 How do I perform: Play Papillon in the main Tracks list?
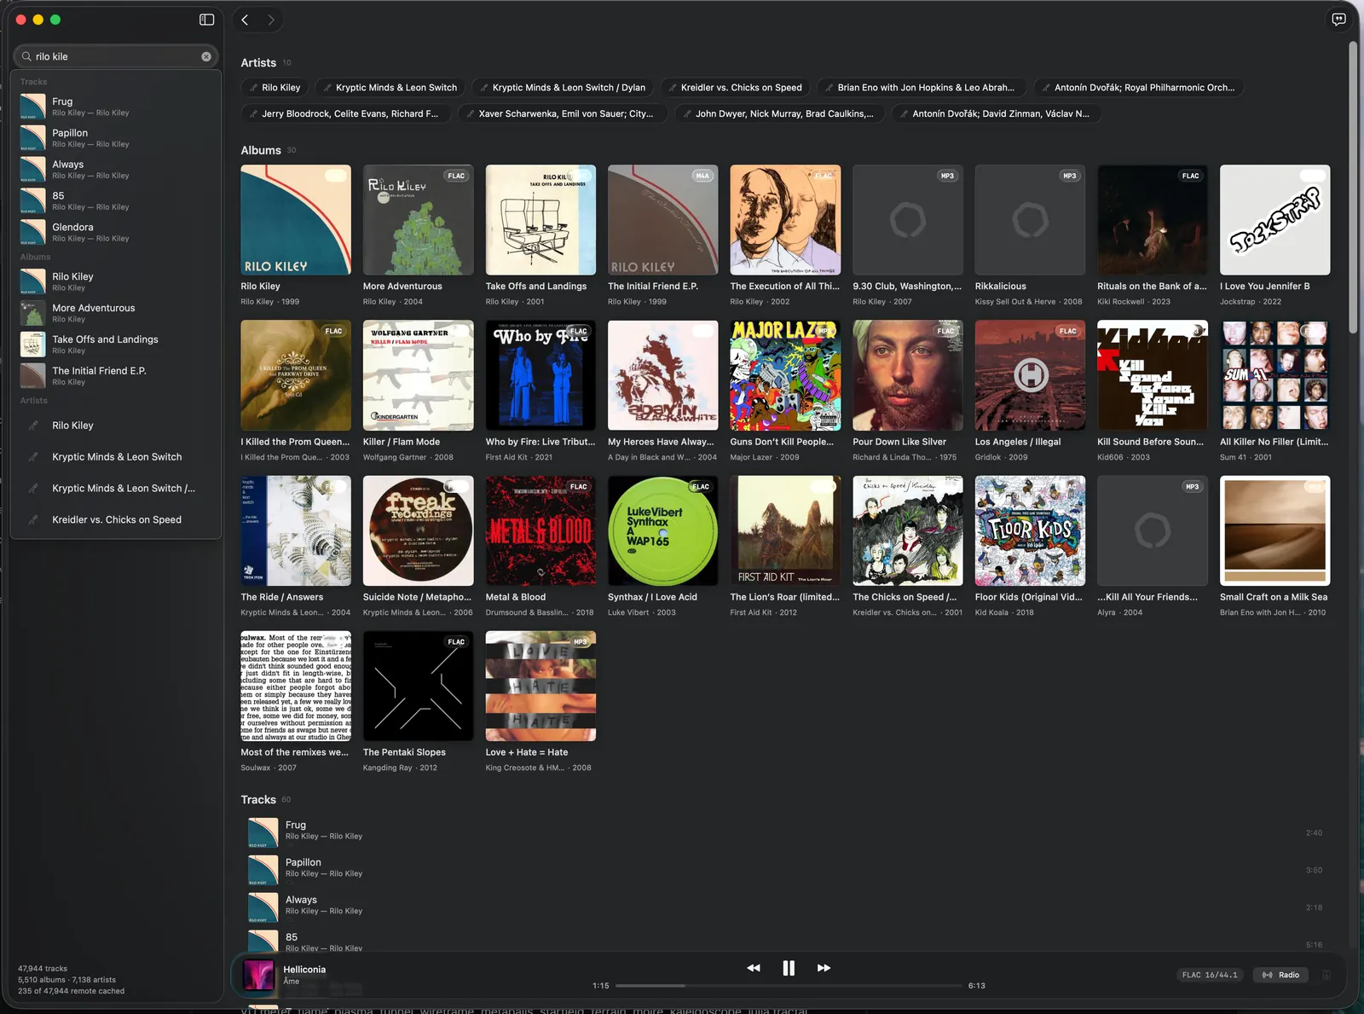784,870
